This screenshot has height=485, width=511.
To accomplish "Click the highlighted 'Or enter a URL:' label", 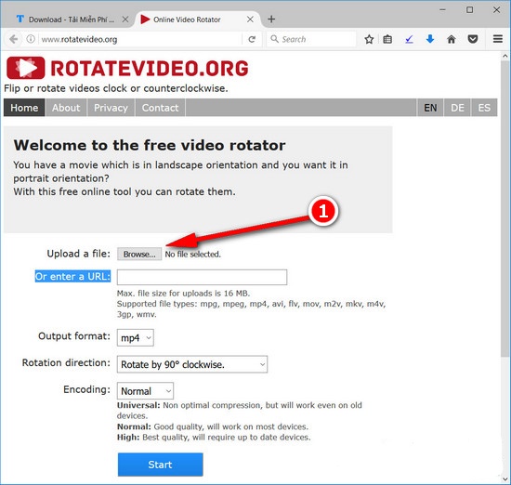I will tap(72, 276).
